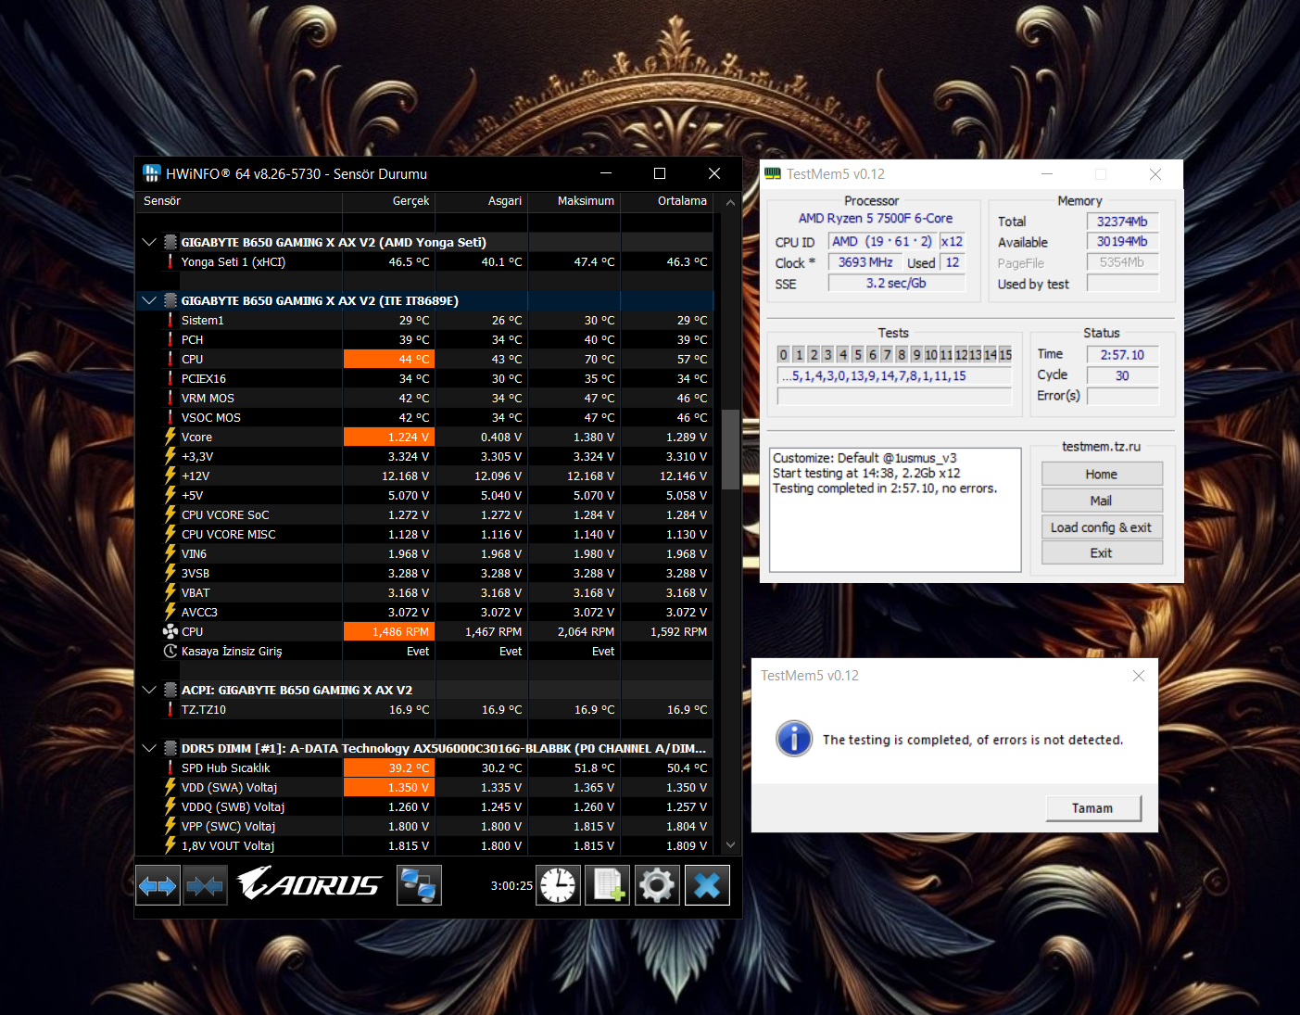1300x1015 pixels.
Task: Click the expand columns arrows icon in HWiNFO toolbar
Action: tap(158, 885)
